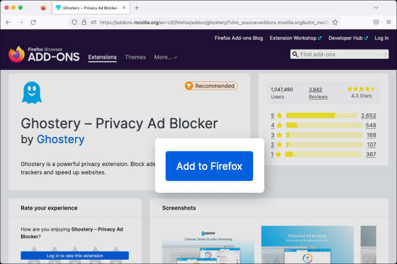Image resolution: width=397 pixels, height=264 pixels.
Task: Reload the page with the refresh icon
Action: pos(33,22)
